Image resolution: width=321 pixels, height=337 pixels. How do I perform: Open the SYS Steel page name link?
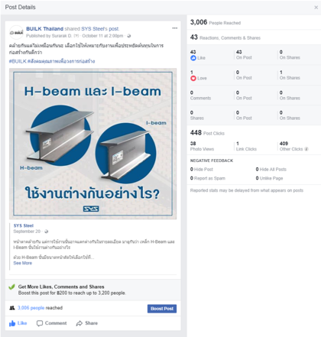[24, 225]
